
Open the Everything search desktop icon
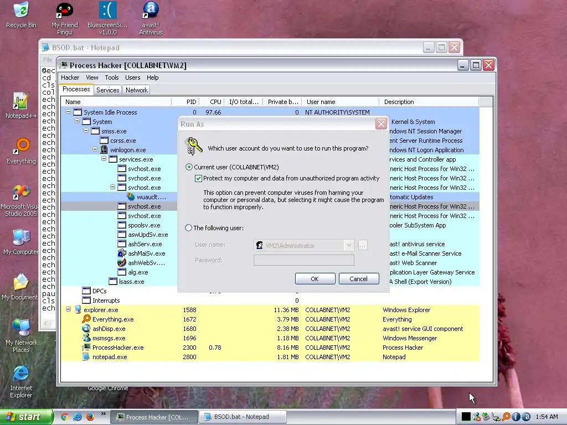(22, 151)
